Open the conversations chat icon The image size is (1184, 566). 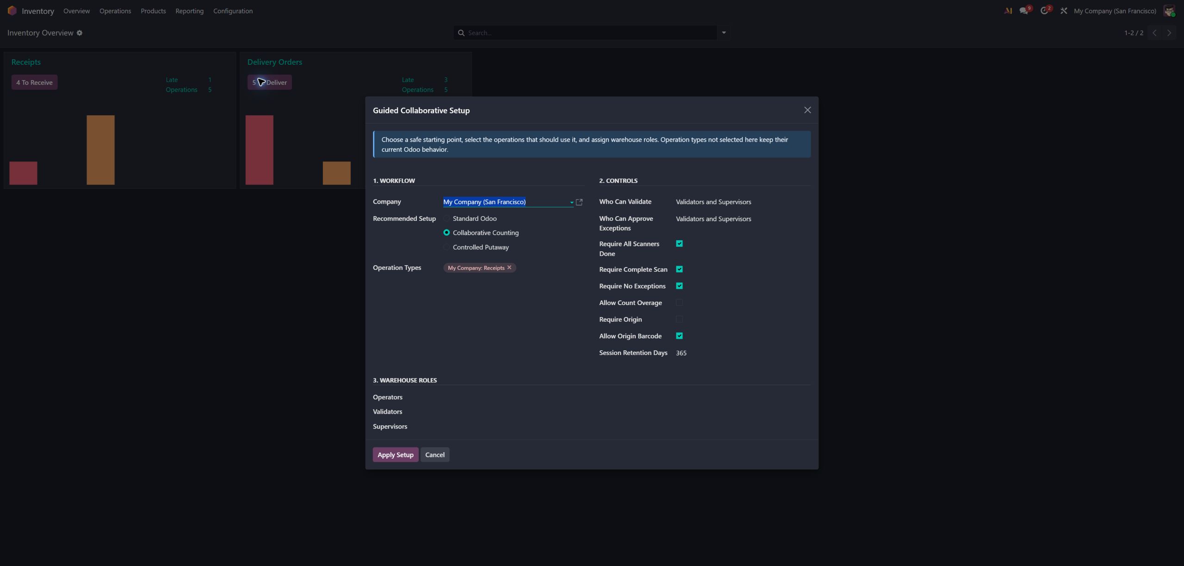coord(1023,11)
